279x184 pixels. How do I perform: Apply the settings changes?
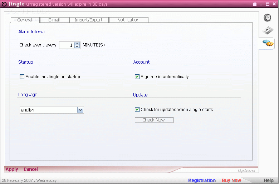(12, 169)
